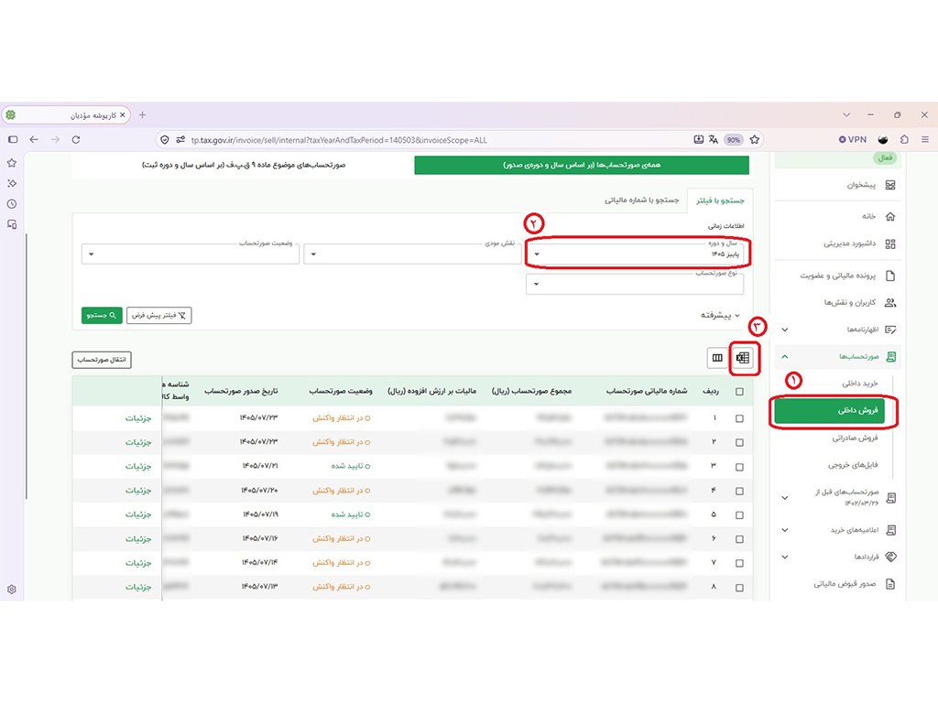
Task: Open browser sidebar settings gear
Action: [x=12, y=589]
